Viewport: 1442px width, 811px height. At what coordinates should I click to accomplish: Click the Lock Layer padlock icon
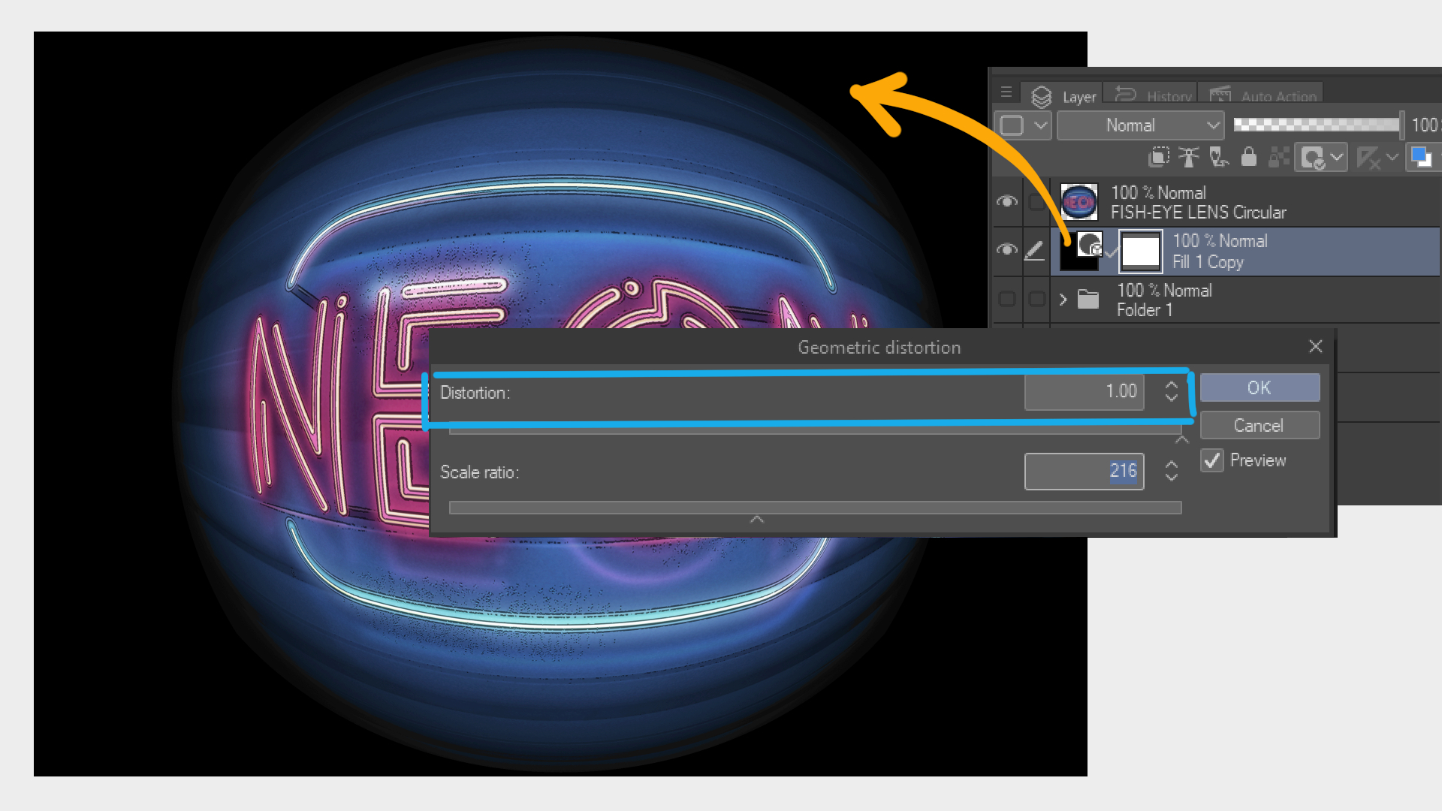[x=1249, y=158]
